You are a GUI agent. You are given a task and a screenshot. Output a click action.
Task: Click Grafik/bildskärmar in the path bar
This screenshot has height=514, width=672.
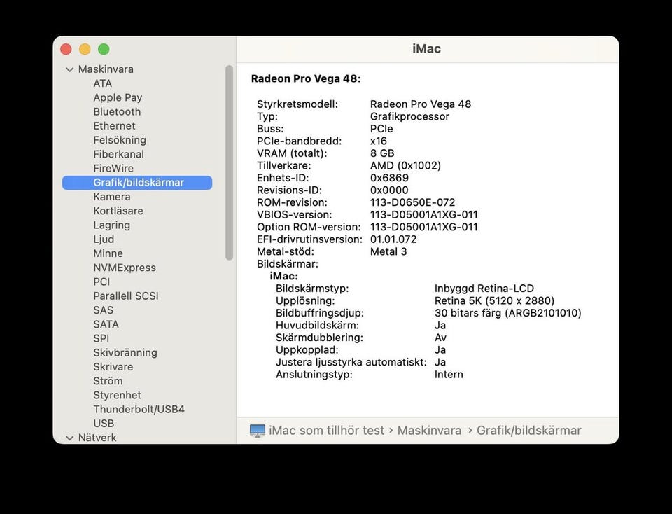pos(528,431)
